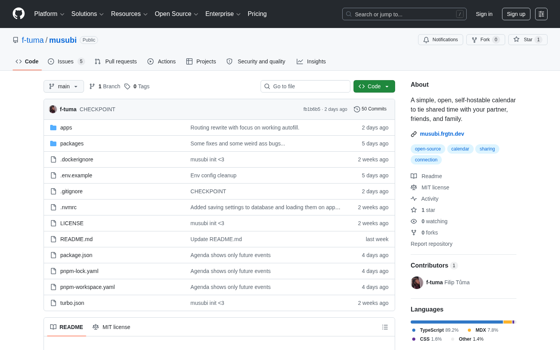Switch to the Issues tab
This screenshot has height=350, width=560.
pos(66,61)
